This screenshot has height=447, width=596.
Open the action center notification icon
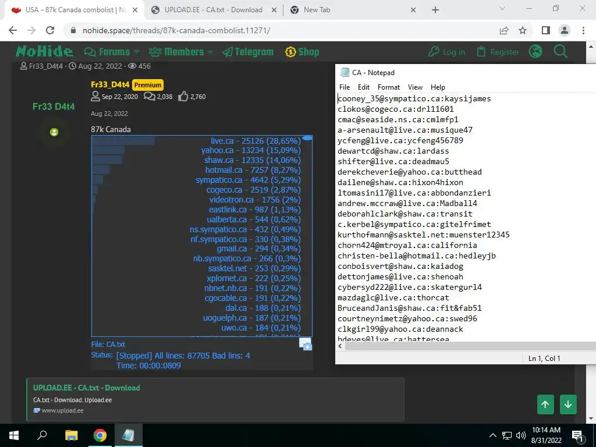[x=577, y=435]
